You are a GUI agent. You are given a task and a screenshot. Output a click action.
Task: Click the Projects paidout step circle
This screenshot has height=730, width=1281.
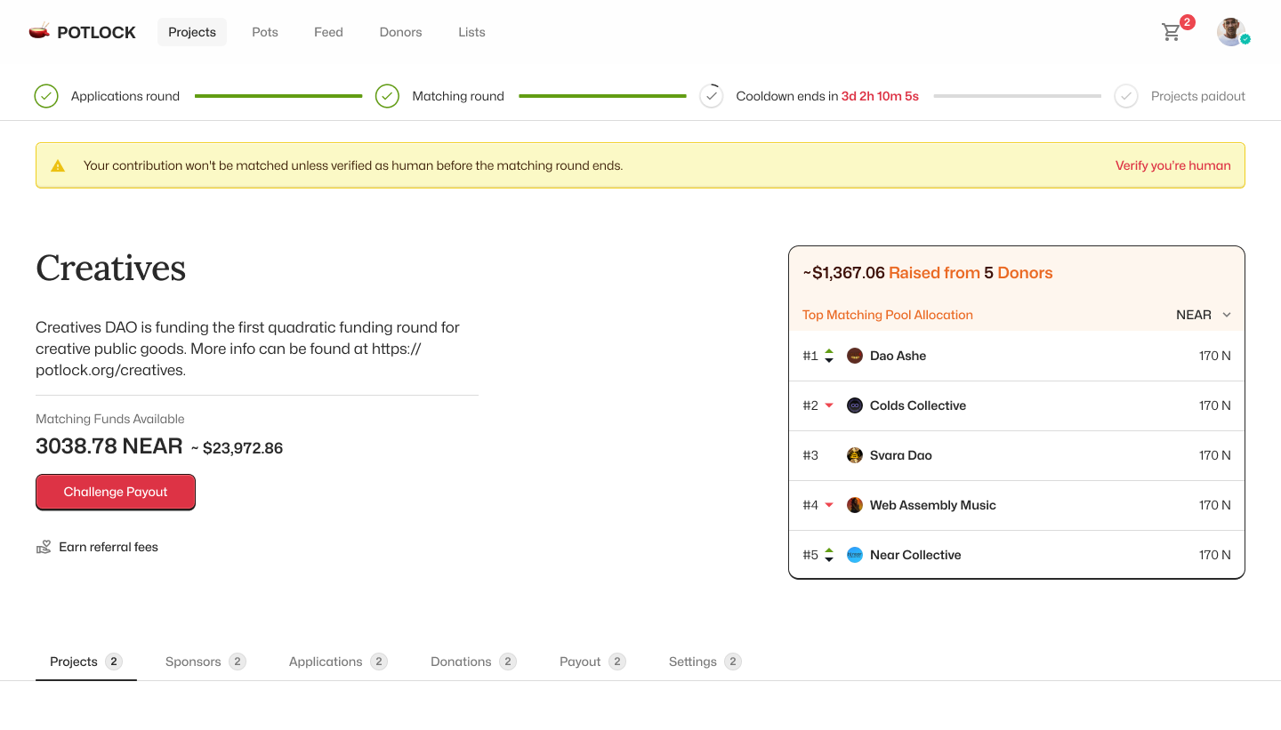tap(1126, 96)
